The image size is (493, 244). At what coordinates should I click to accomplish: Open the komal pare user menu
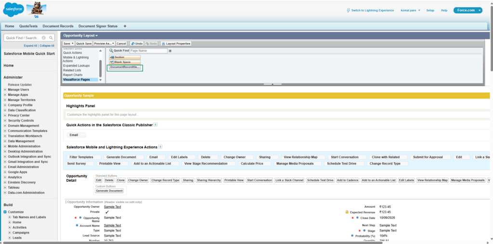click(x=410, y=11)
